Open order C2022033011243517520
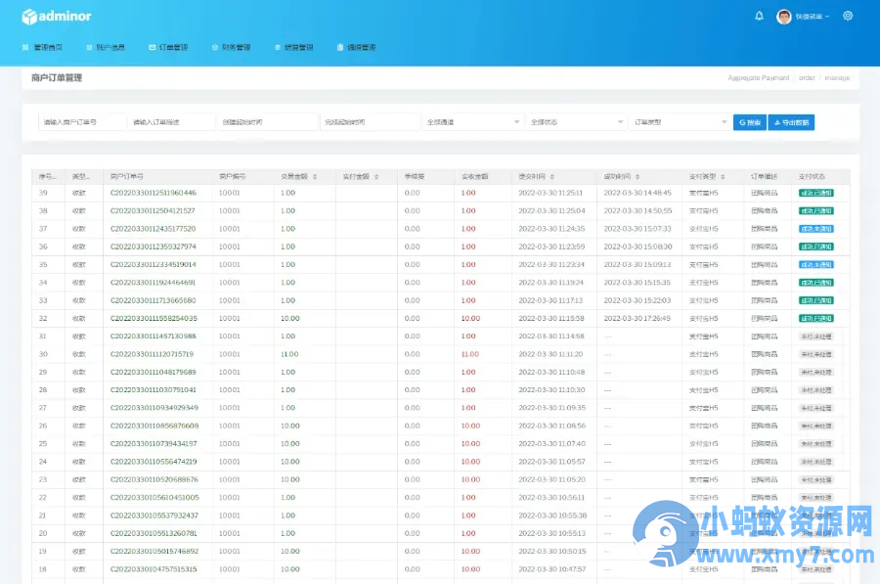 click(x=154, y=229)
